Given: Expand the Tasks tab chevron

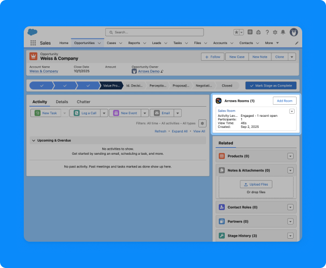Looking at the screenshot, I should click(x=186, y=43).
